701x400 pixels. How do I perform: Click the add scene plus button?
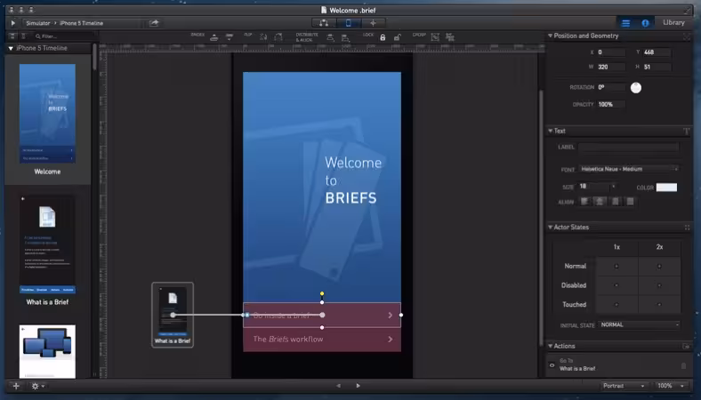pyautogui.click(x=16, y=386)
